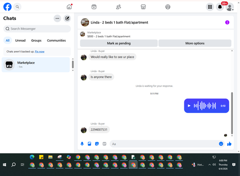Open the emoji picker in message box
The width and height of the screenshot is (240, 176).
click(221, 144)
